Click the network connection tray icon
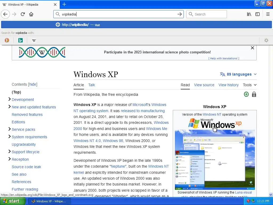 (253, 201)
